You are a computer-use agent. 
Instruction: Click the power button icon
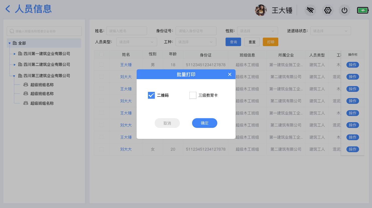[344, 10]
